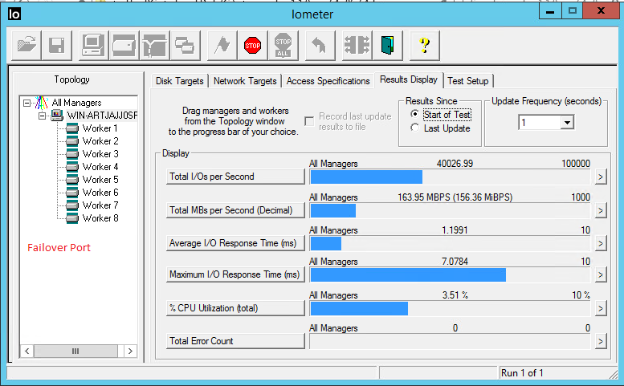Click the 'Run 1 of 1' status text
This screenshot has height=386, width=624.
point(522,373)
